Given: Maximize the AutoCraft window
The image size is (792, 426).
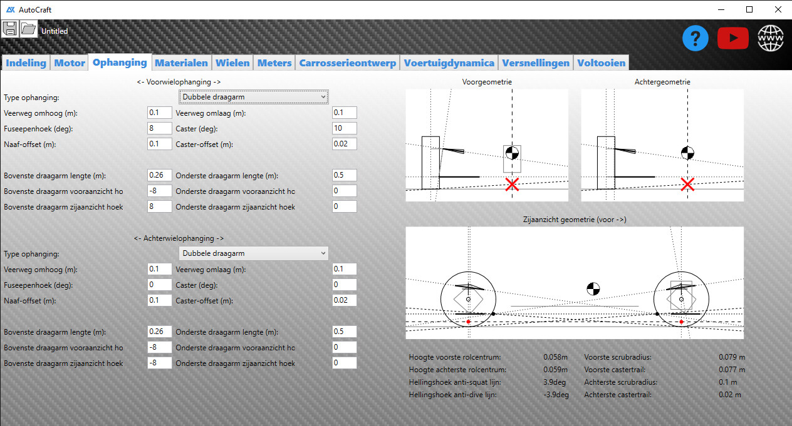Looking at the screenshot, I should coord(749,9).
